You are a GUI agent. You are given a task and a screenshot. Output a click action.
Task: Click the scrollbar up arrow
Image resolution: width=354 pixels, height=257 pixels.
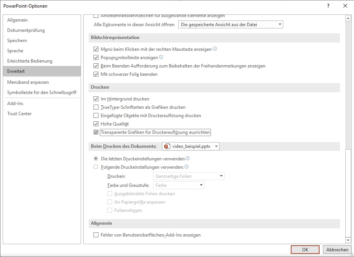348,18
